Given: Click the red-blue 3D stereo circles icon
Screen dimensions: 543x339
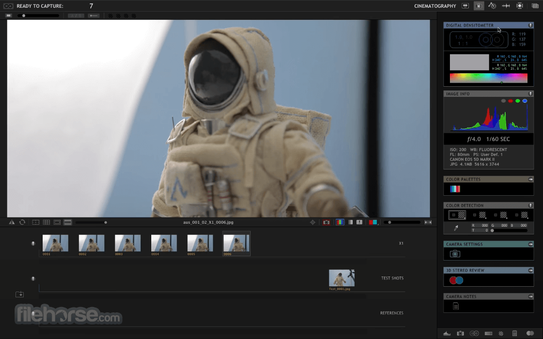Looking at the screenshot, I should pyautogui.click(x=456, y=280).
